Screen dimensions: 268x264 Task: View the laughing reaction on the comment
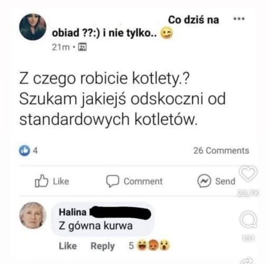click(142, 245)
